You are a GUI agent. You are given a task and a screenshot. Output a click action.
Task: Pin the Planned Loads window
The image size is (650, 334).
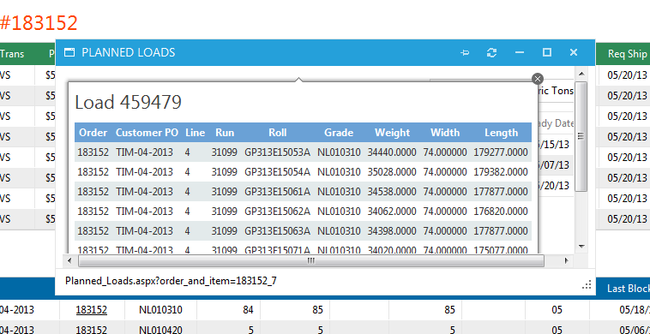pyautogui.click(x=465, y=52)
